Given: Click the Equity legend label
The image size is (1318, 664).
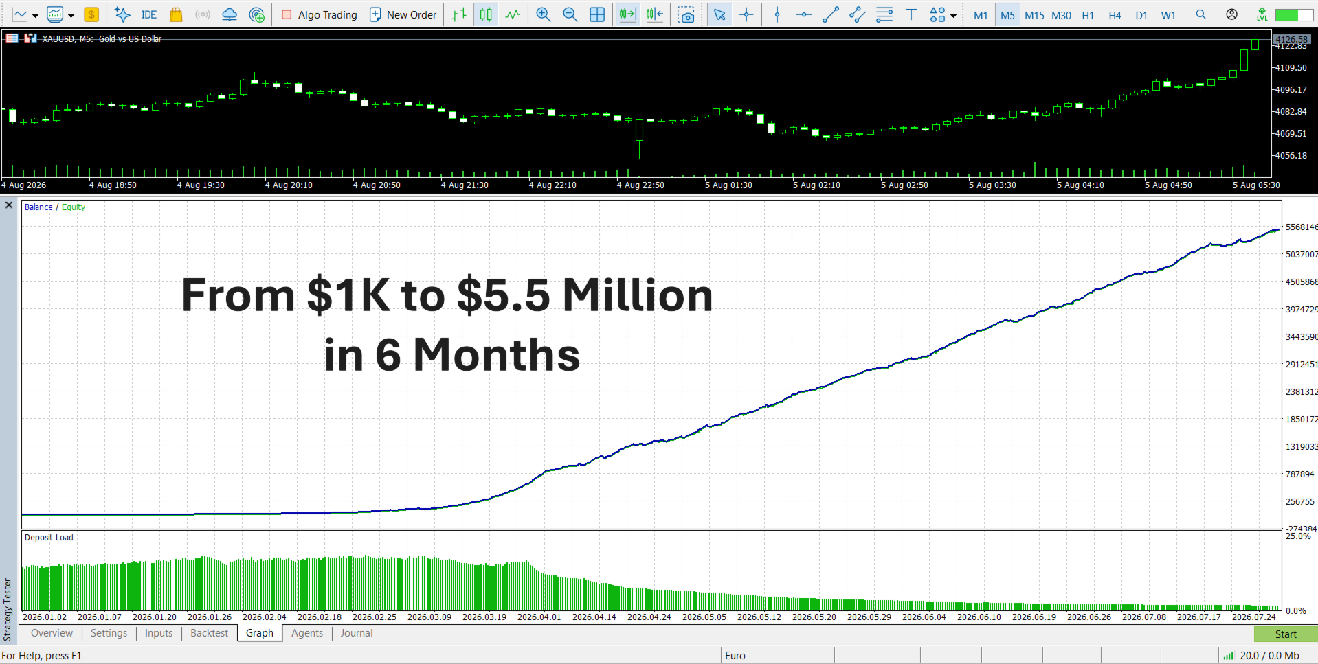Looking at the screenshot, I should point(74,207).
